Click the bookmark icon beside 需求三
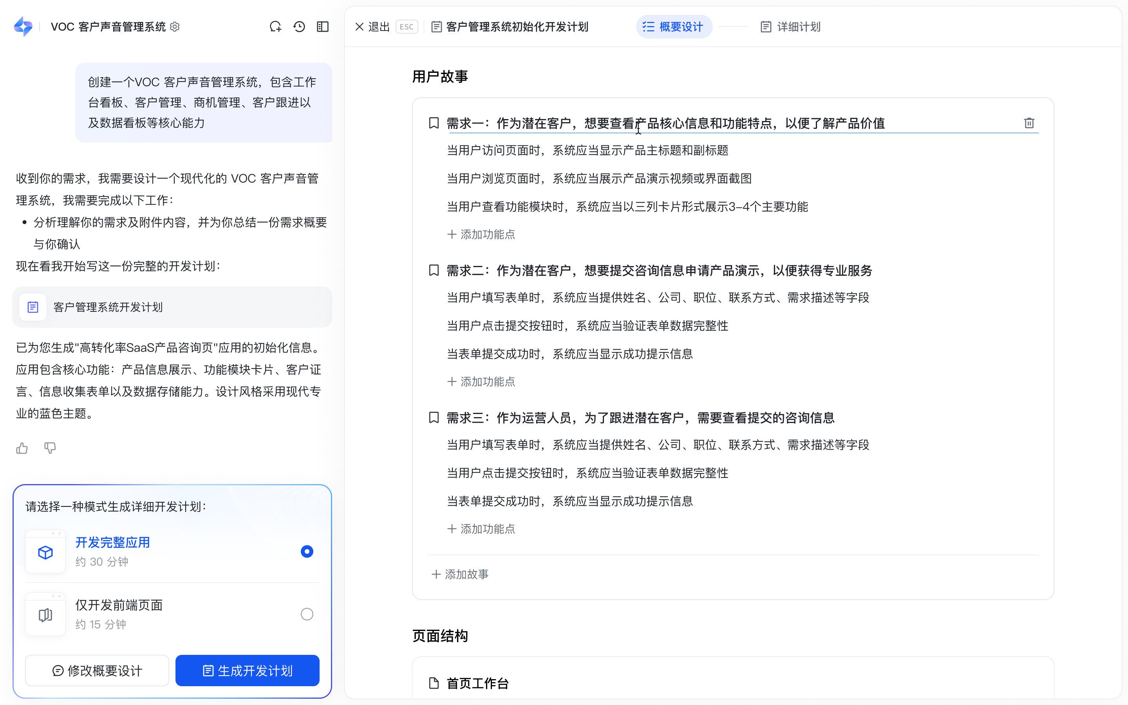Viewport: 1128px width, 705px height. point(434,418)
